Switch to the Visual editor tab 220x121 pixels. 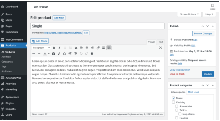(x=151, y=42)
